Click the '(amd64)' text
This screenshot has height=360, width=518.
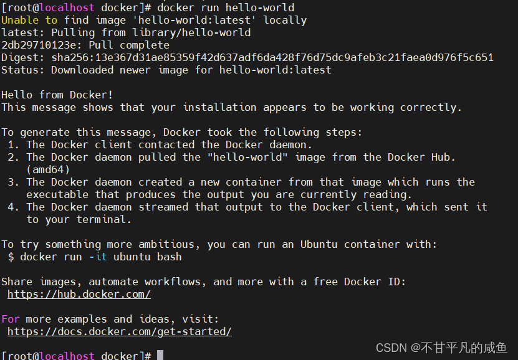click(48, 169)
